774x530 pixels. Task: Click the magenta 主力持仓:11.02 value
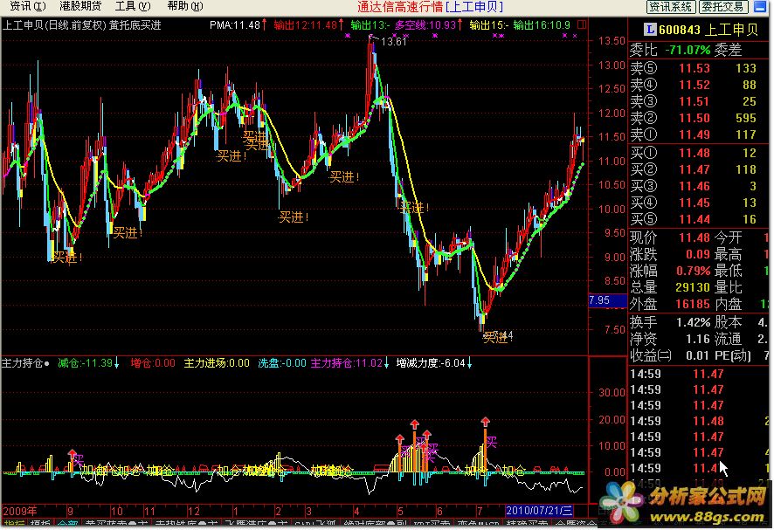[346, 364]
